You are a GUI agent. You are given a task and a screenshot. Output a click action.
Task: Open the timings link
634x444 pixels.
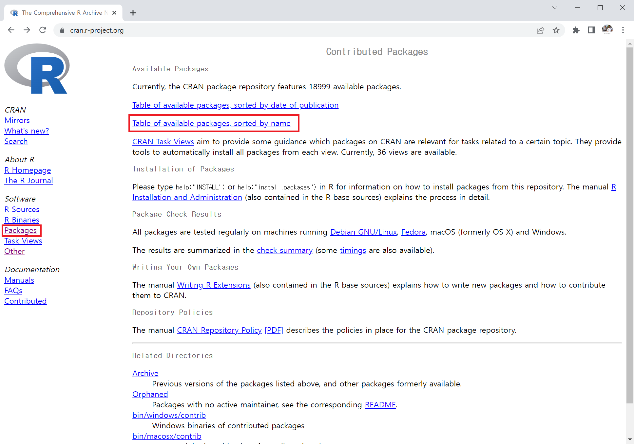coord(353,250)
